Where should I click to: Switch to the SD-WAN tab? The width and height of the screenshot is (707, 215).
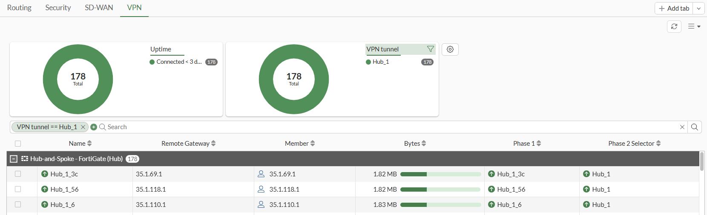coord(99,8)
